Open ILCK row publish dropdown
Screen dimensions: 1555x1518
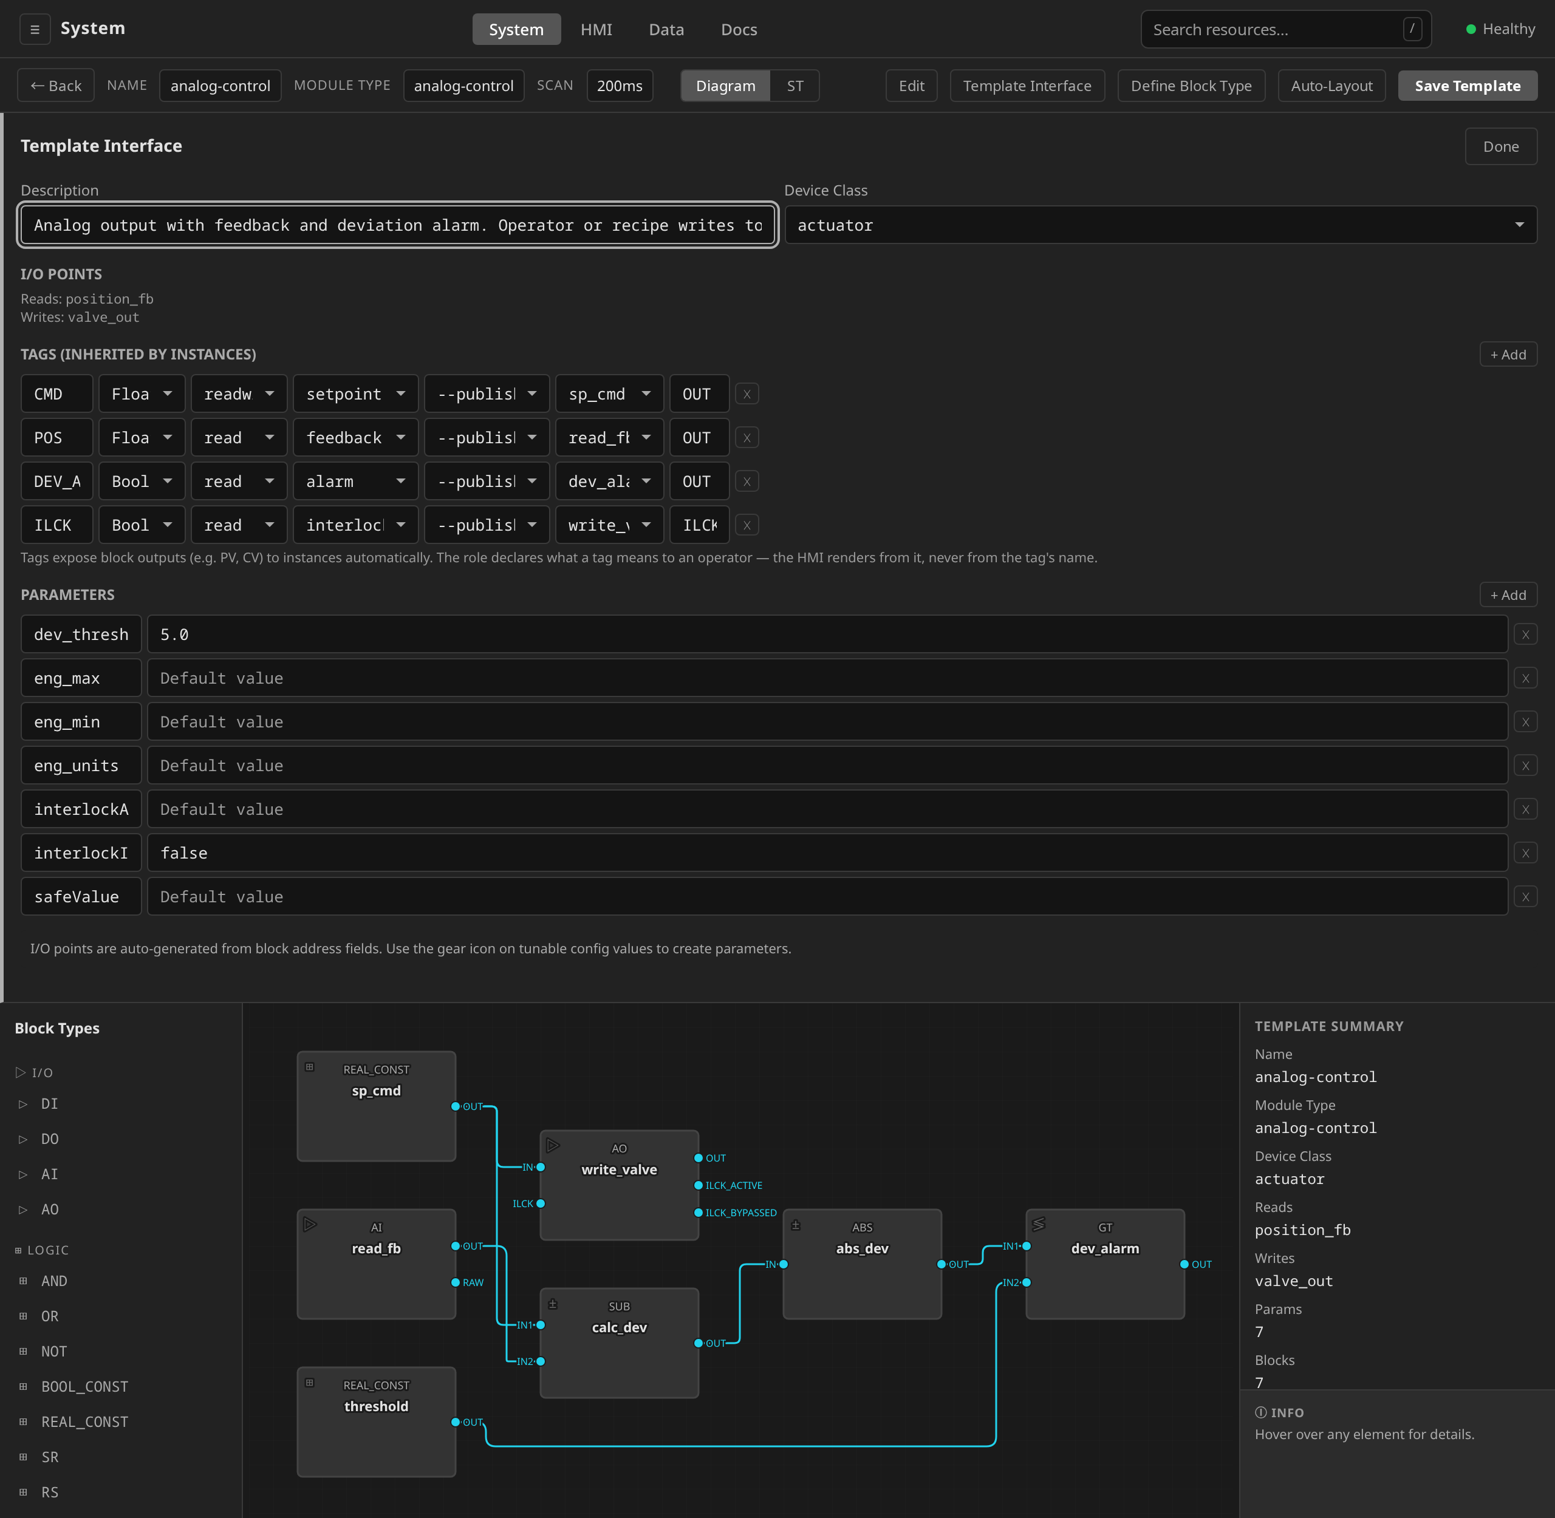[487, 525]
